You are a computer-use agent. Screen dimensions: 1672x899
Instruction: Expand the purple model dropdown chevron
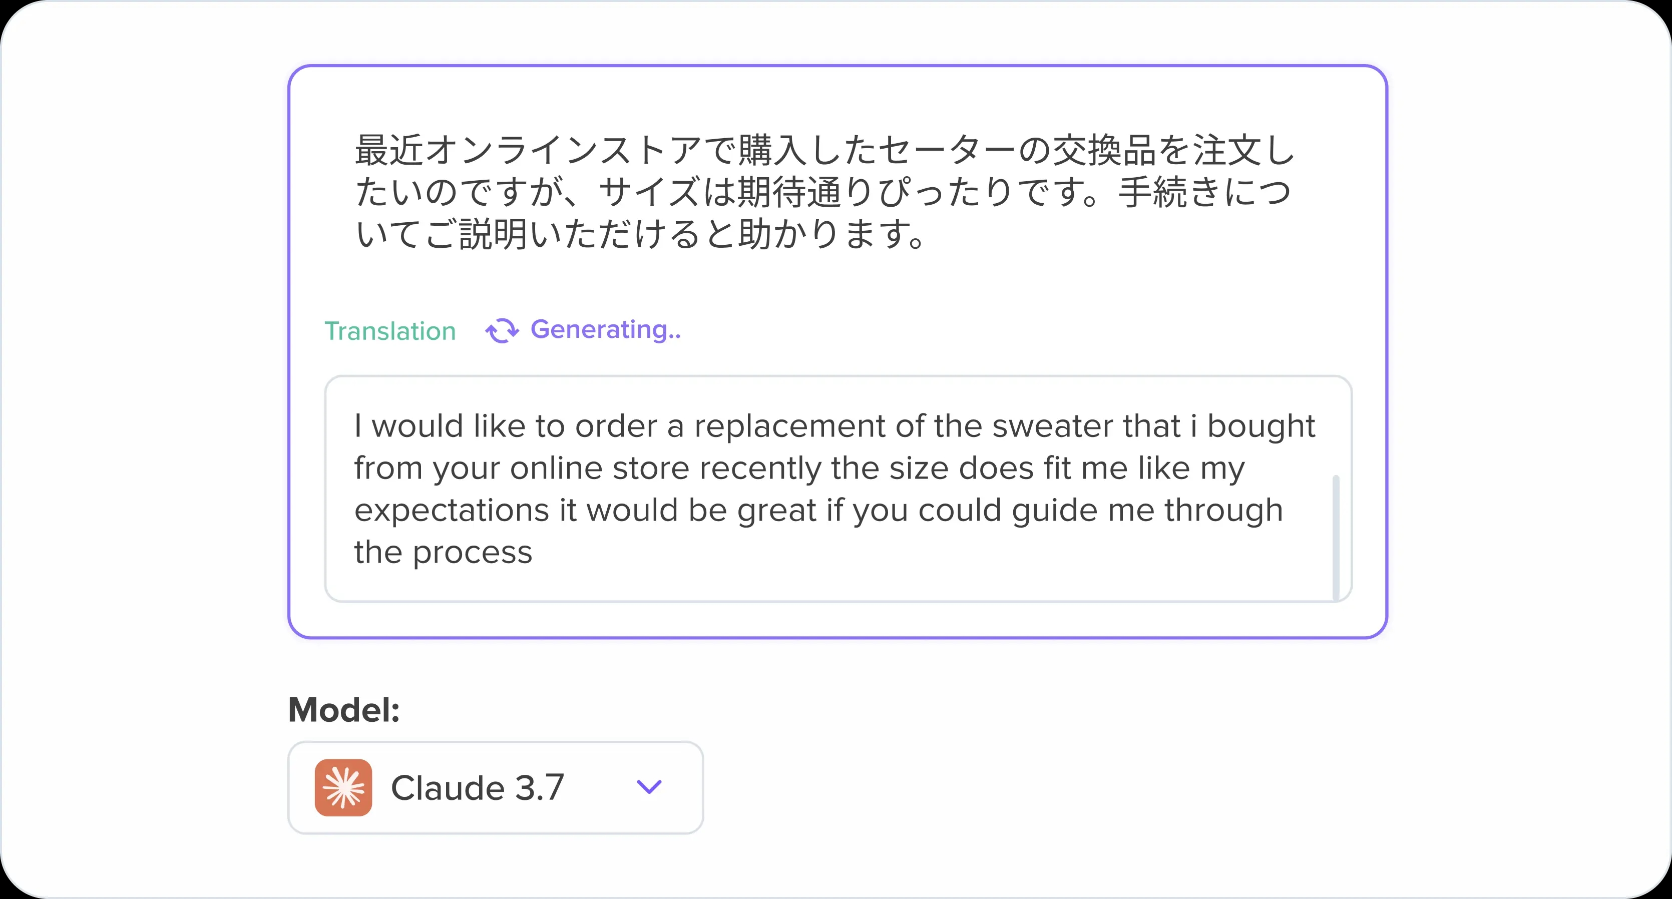(649, 787)
